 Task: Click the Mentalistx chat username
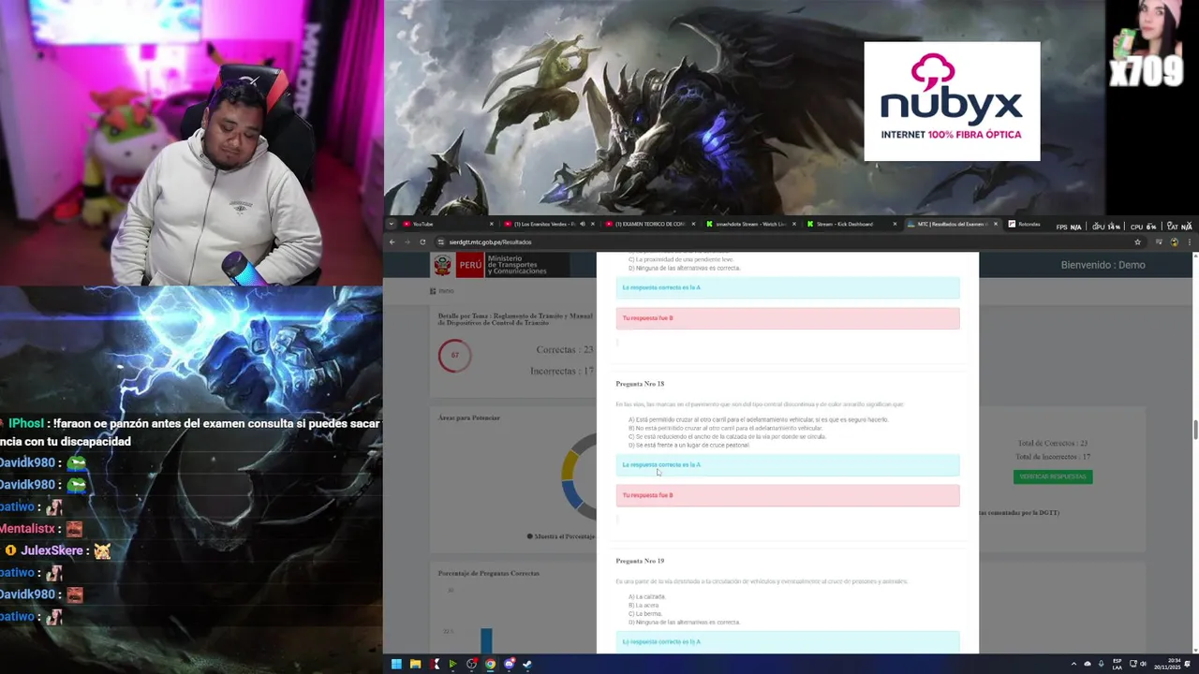pyautogui.click(x=27, y=529)
